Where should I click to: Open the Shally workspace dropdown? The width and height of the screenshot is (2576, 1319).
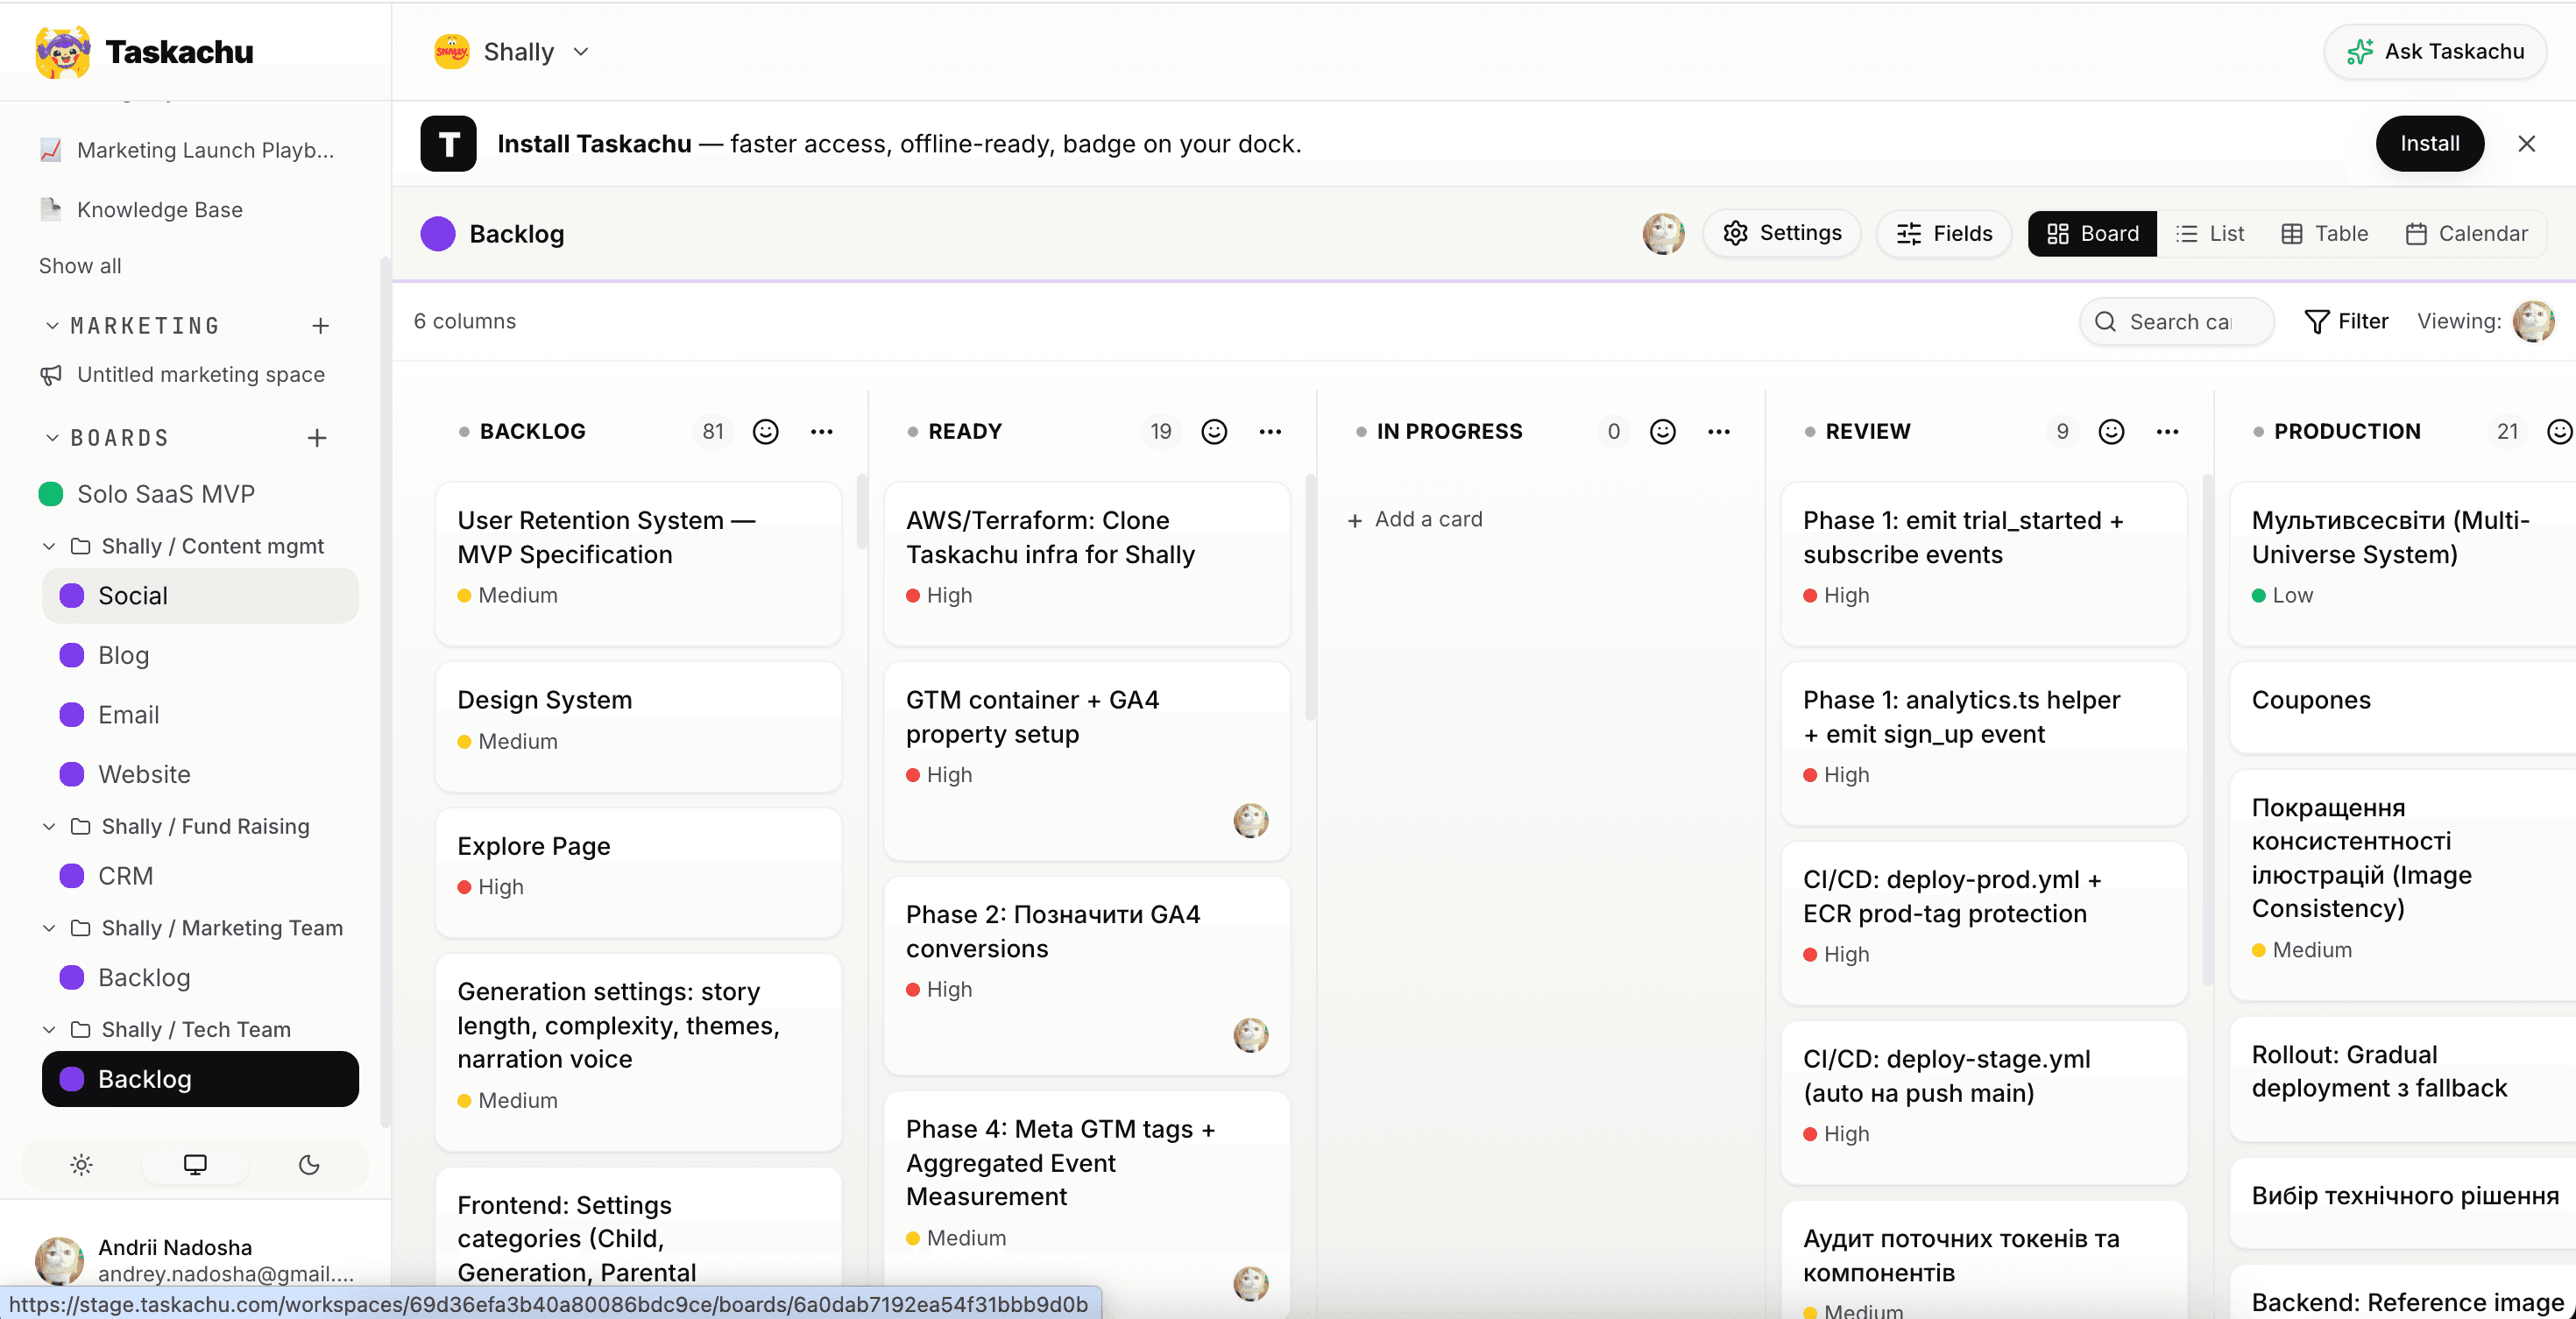pyautogui.click(x=581, y=52)
